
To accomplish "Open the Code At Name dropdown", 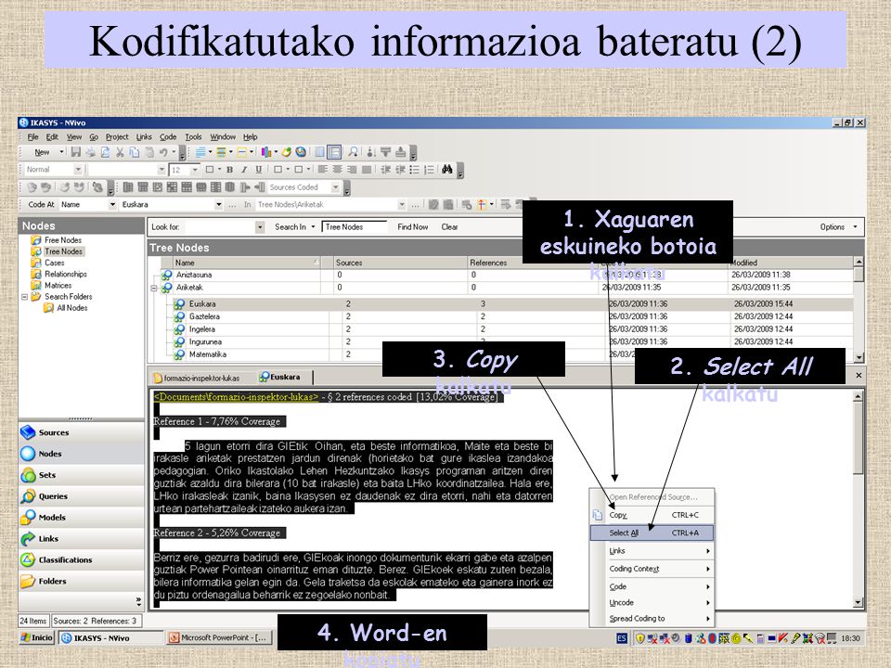I will 112,204.
